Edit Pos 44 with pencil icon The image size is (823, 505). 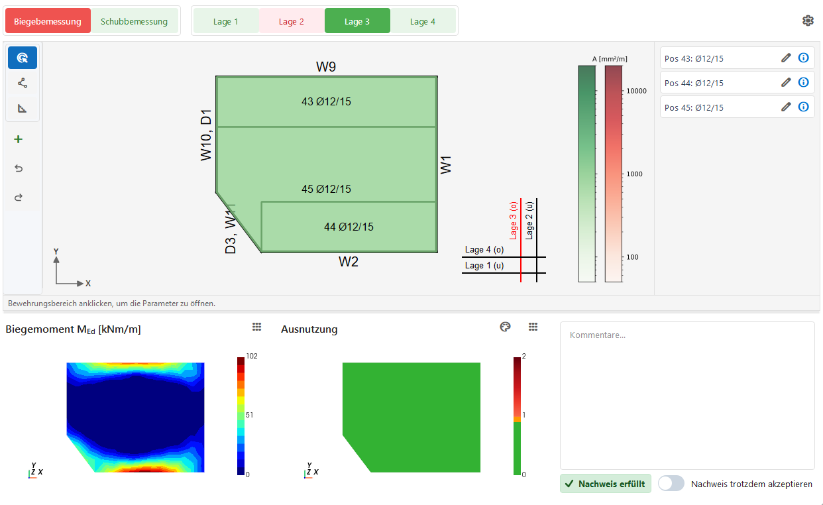[x=786, y=82]
